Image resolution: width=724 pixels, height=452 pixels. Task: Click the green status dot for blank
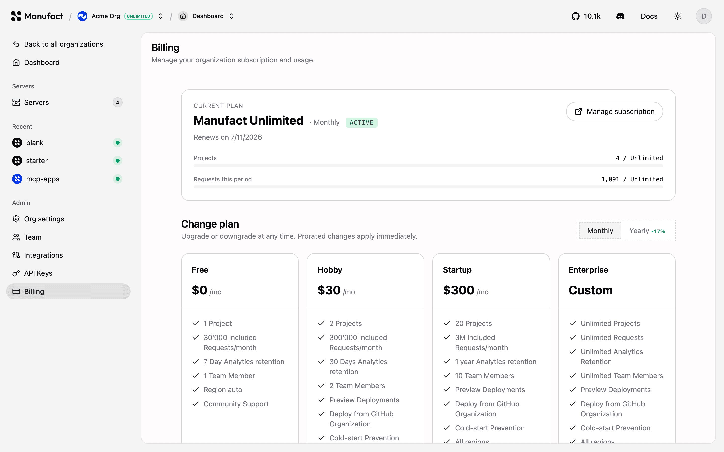pos(118,143)
